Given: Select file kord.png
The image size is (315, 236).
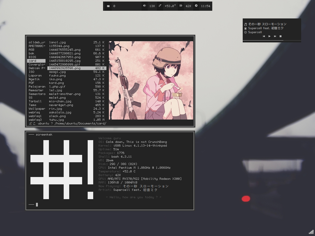Looking at the screenshot, I should pyautogui.click(x=57, y=83).
